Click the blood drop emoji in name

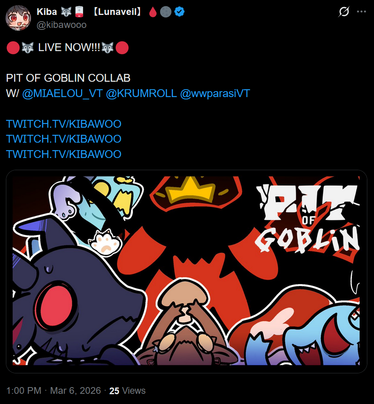pos(153,12)
